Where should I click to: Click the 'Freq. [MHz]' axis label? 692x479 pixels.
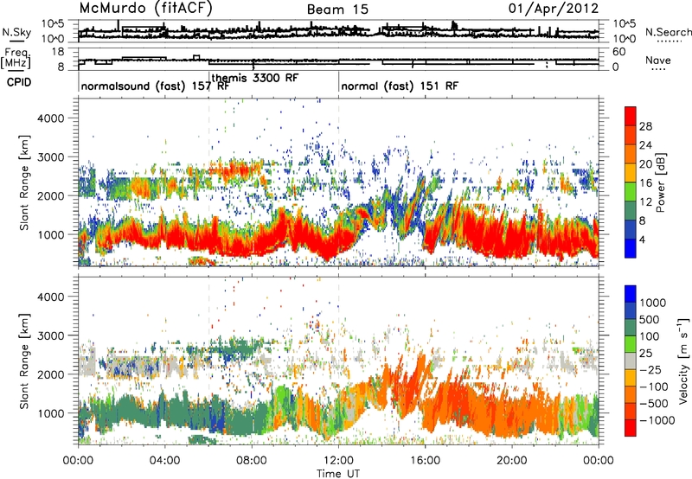(x=16, y=58)
